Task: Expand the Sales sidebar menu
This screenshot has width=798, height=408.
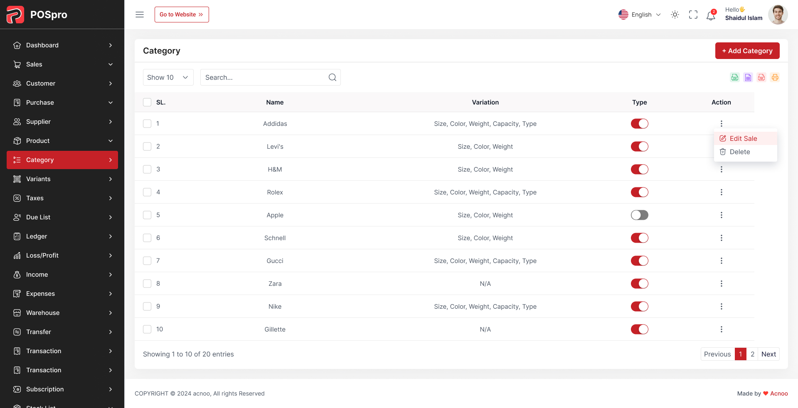Action: click(x=62, y=64)
